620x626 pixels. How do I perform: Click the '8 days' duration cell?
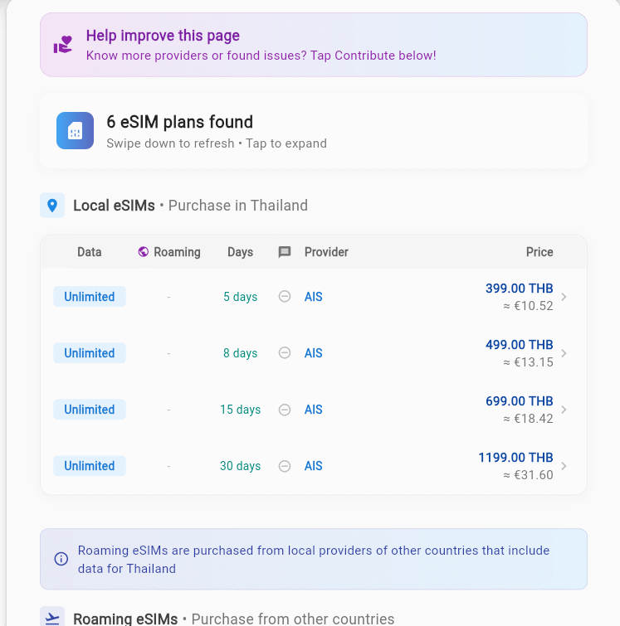[x=240, y=353]
